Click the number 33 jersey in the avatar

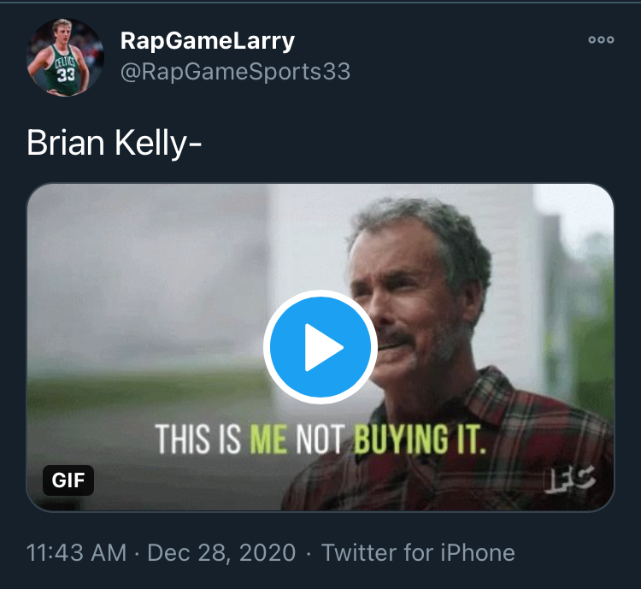click(x=66, y=73)
